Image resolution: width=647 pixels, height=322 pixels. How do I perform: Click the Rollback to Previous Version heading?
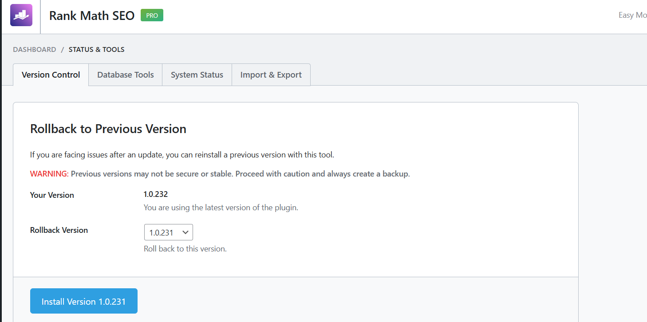click(108, 129)
